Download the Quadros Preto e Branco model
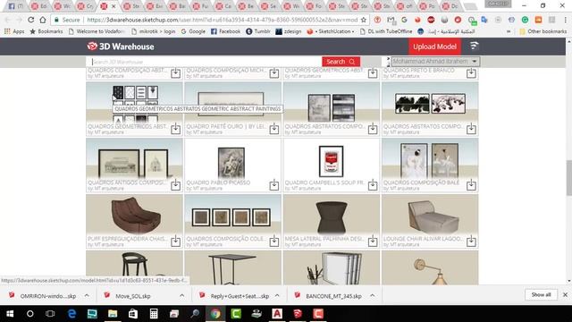Screen dimensions: 572x322 [x=471, y=73]
